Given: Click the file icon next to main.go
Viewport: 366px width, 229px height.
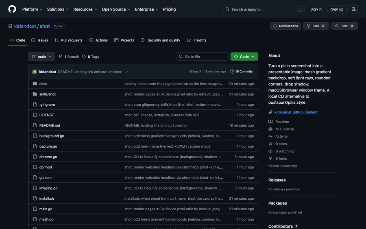Looking at the screenshot, I should tap(35, 209).
